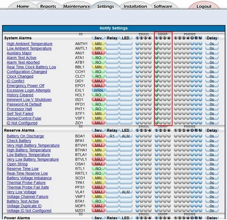Toggle SNMP 1 for Configuration Changed

click(156, 71)
